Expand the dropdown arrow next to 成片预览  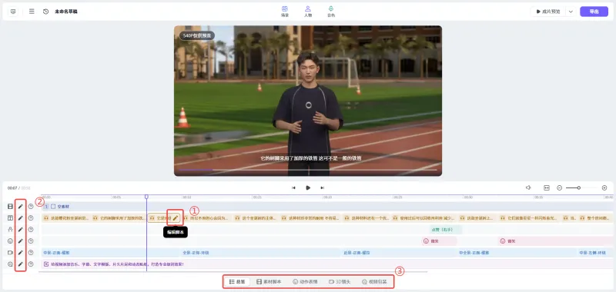click(x=571, y=12)
